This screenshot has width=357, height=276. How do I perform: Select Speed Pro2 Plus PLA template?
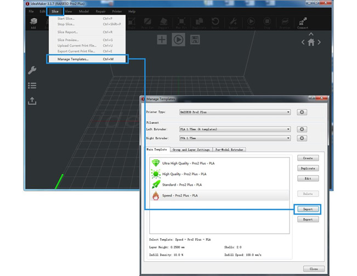[219, 195]
